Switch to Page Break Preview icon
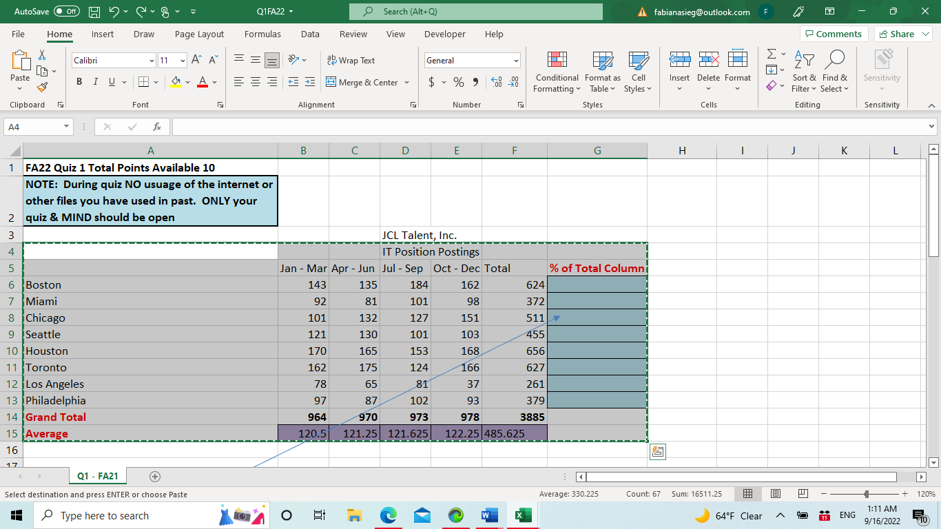This screenshot has height=529, width=941. [x=803, y=494]
